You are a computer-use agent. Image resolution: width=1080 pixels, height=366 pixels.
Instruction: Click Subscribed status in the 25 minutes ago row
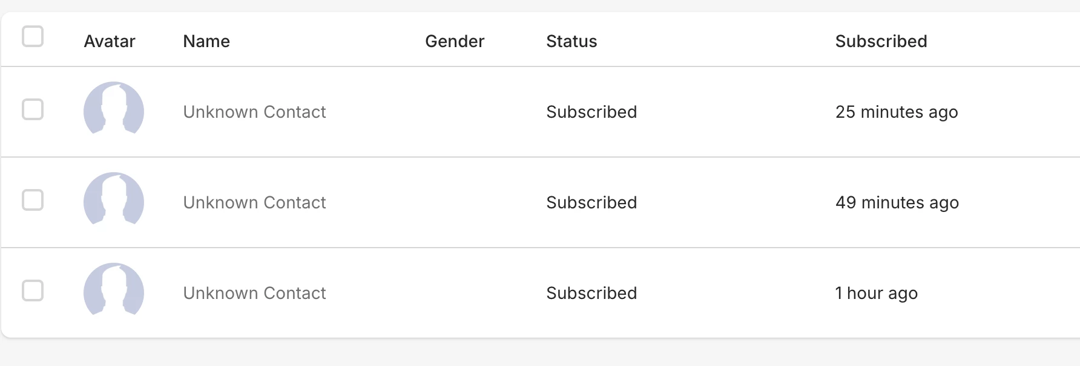pos(591,112)
